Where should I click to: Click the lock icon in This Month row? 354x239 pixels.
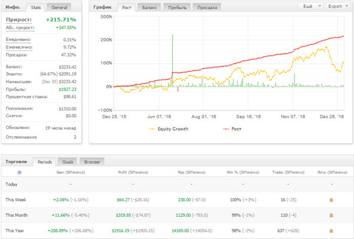click(331, 215)
